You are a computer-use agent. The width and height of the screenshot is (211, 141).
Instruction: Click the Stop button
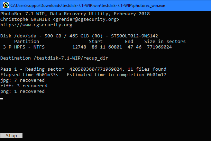point(11,135)
